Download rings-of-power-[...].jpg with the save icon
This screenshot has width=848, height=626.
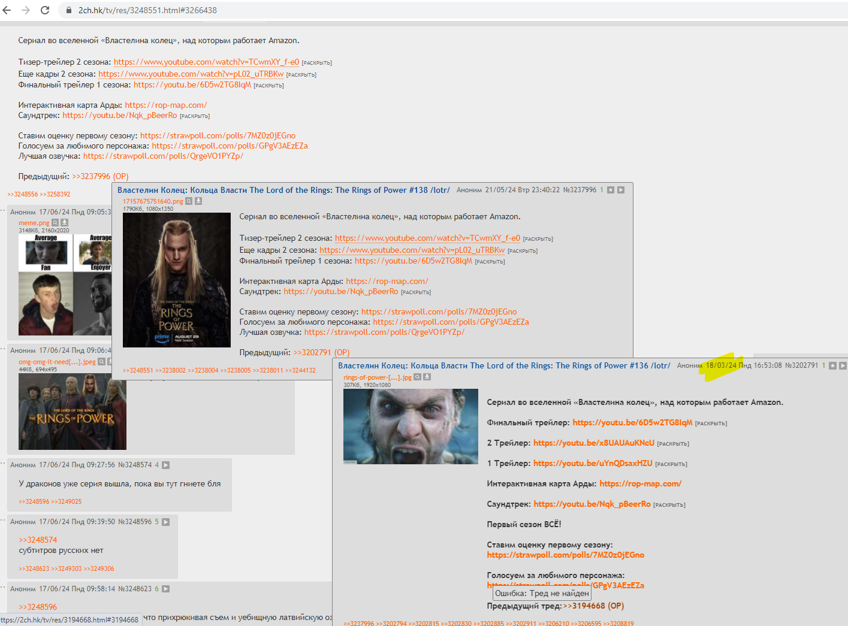click(427, 377)
